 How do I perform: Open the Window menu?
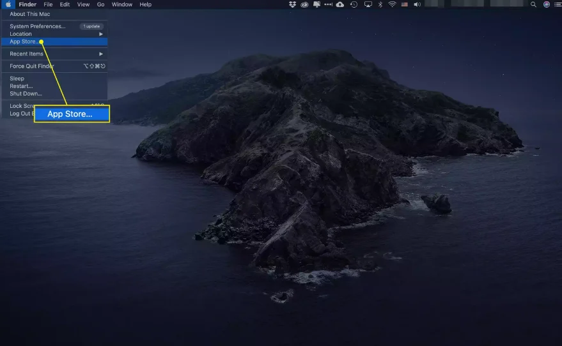[x=122, y=4]
